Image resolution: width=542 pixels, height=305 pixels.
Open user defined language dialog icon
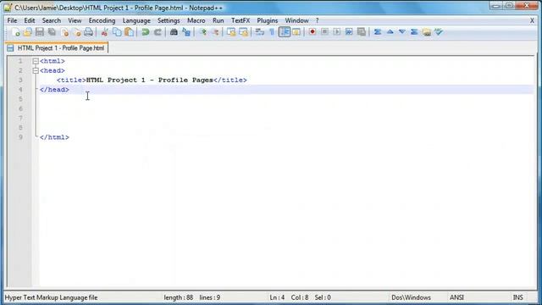(x=296, y=32)
